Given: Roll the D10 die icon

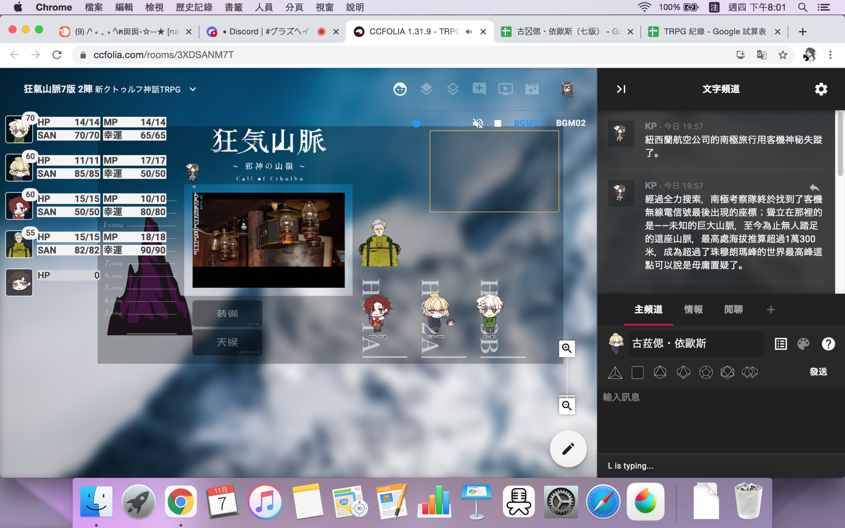Looking at the screenshot, I should coord(683,372).
